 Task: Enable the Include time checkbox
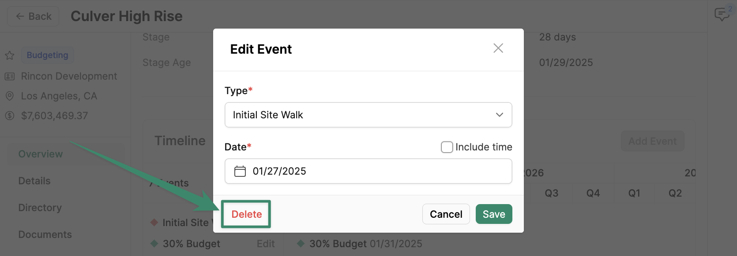pyautogui.click(x=447, y=147)
